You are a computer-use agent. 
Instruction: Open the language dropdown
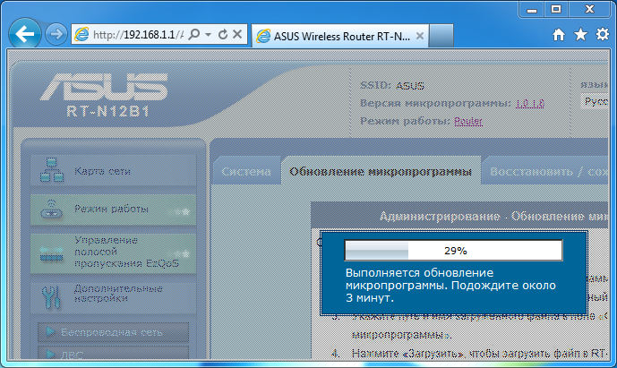(596, 101)
